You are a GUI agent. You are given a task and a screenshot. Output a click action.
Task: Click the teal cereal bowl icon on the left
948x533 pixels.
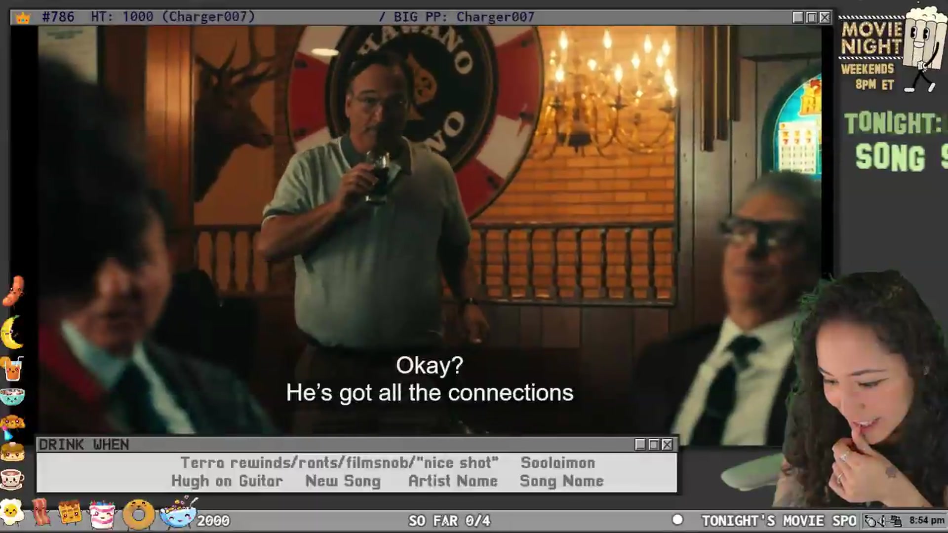12,396
